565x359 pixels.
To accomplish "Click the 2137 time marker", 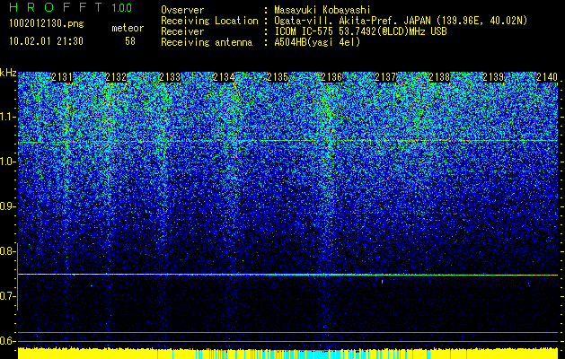I will [x=385, y=77].
